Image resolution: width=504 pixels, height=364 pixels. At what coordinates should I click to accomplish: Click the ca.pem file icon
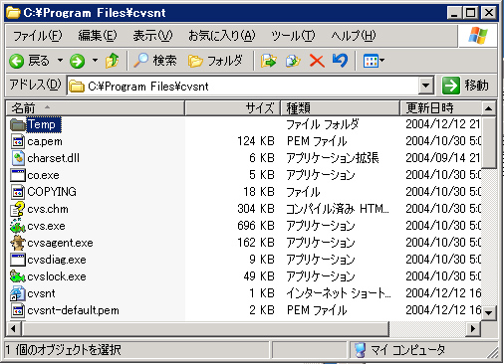coord(18,141)
